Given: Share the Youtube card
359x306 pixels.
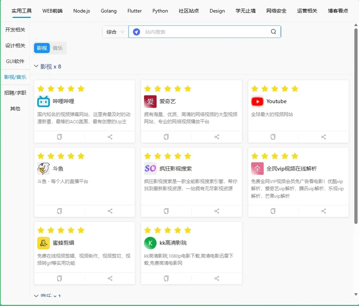Looking at the screenshot, I should click(x=324, y=137).
